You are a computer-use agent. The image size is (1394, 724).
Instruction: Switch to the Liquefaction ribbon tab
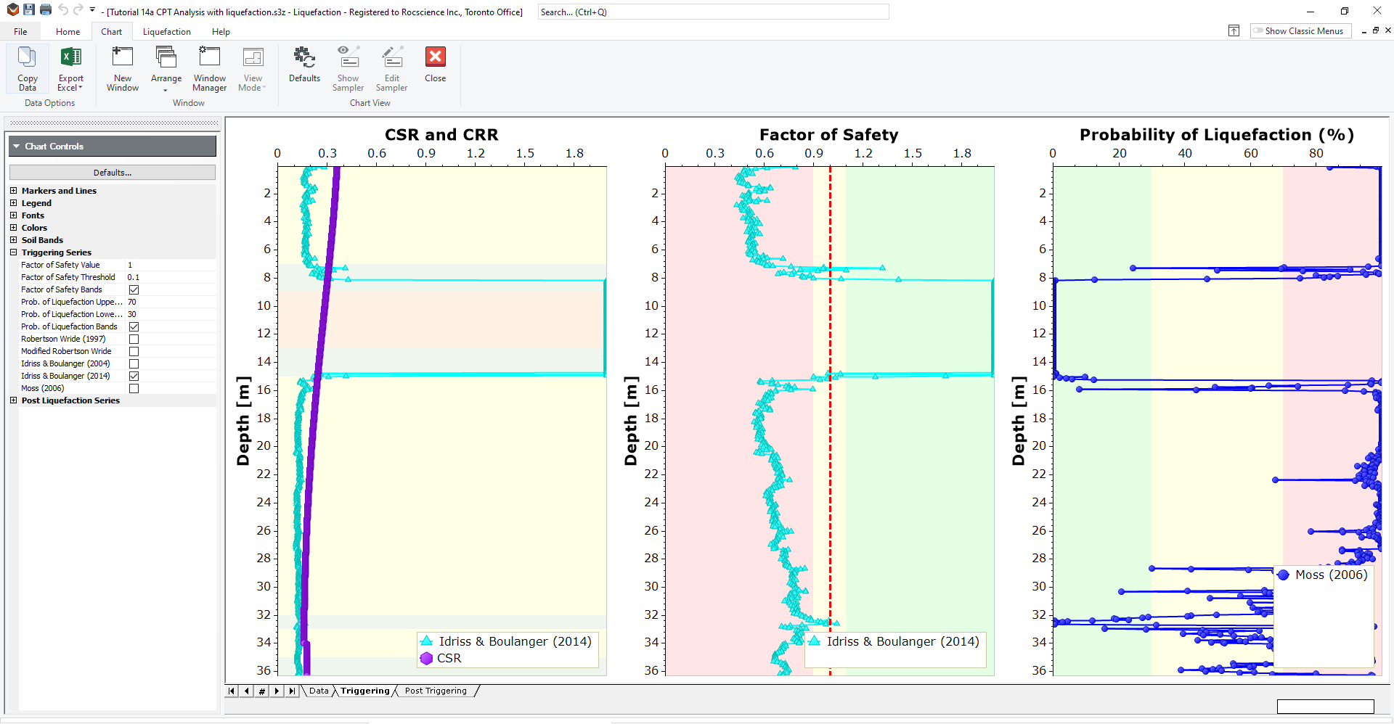(166, 31)
